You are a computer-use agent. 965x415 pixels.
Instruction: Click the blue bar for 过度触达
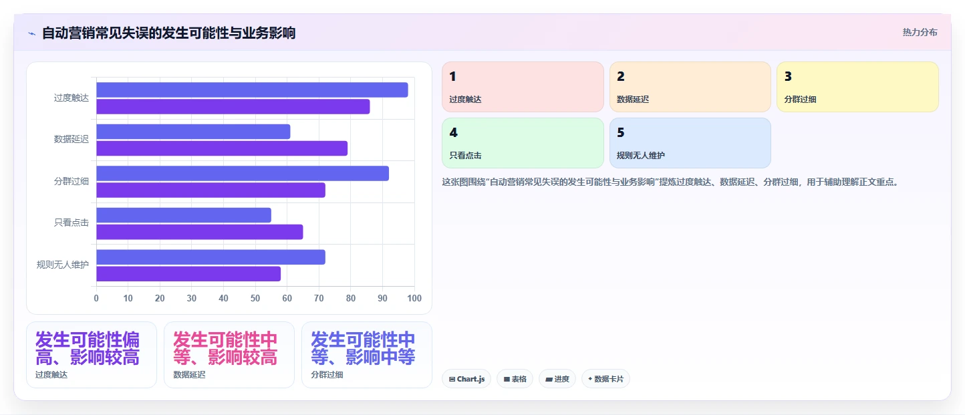pyautogui.click(x=252, y=90)
